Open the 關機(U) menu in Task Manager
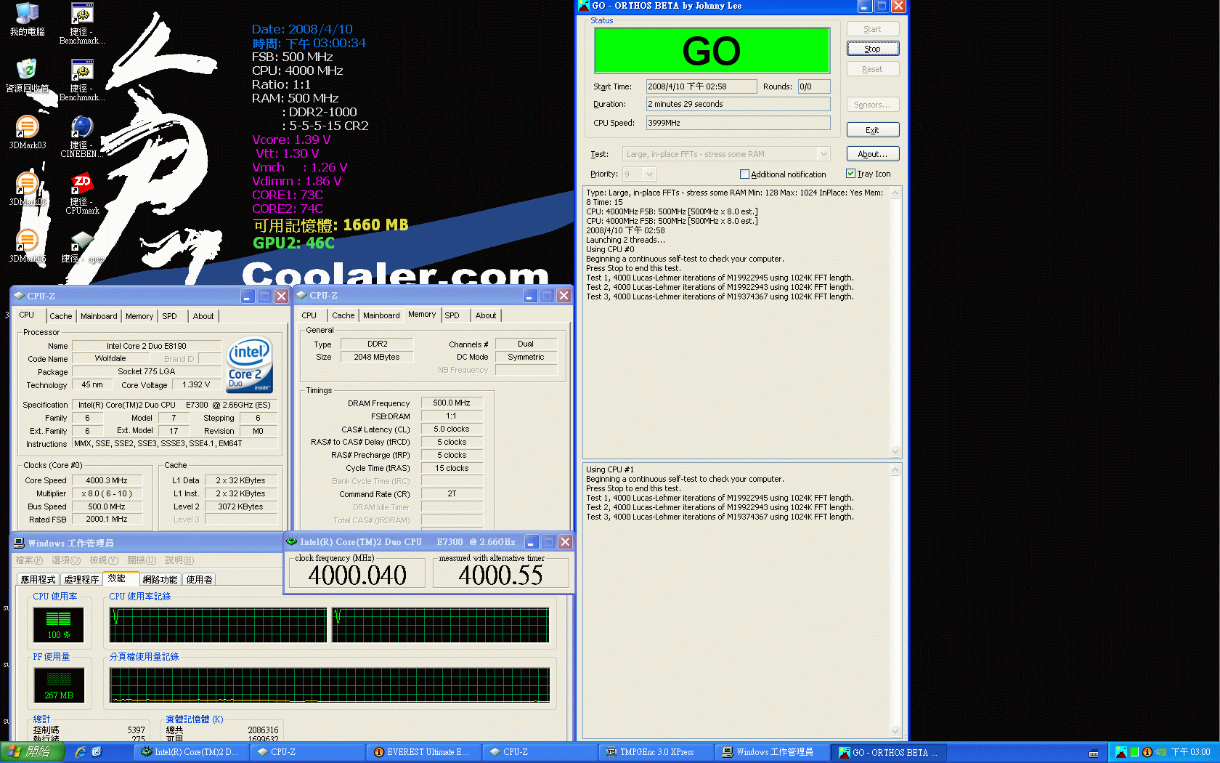The height and width of the screenshot is (763, 1220). 142,560
